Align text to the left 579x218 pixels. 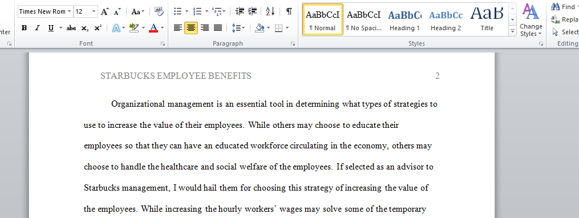pyautogui.click(x=178, y=28)
